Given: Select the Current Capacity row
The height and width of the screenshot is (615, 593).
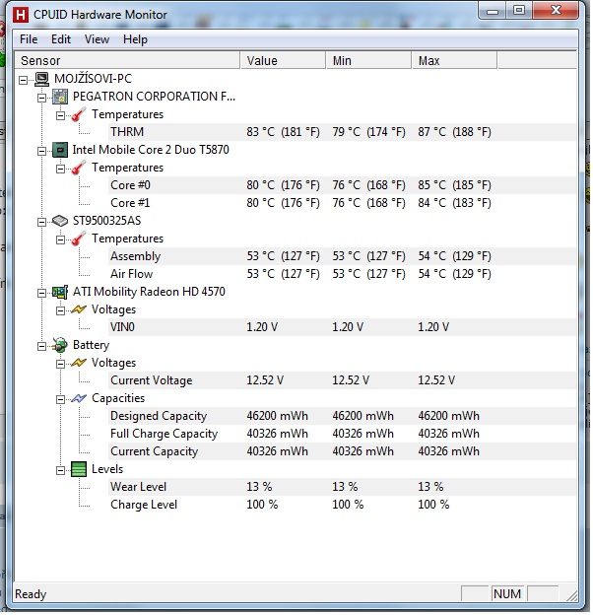Looking at the screenshot, I should 342,451.
